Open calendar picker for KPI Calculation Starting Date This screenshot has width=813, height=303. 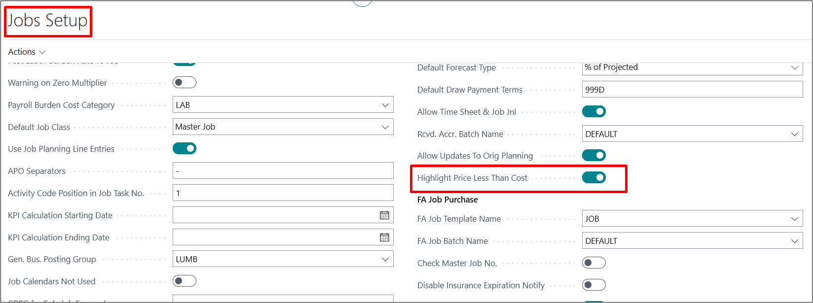(384, 215)
